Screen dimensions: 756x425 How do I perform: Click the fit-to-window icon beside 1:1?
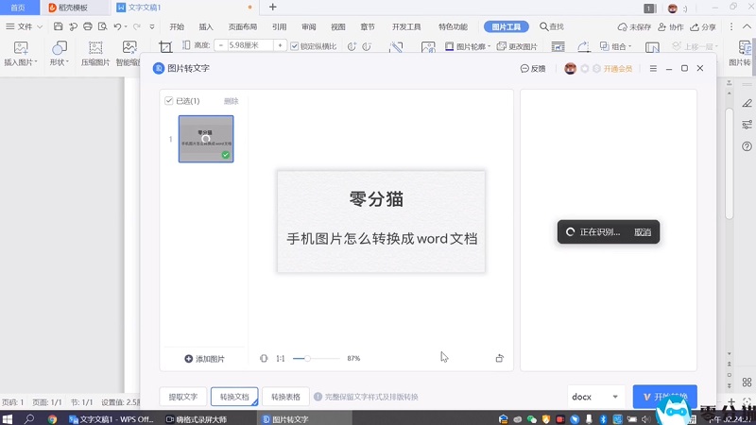tap(265, 359)
